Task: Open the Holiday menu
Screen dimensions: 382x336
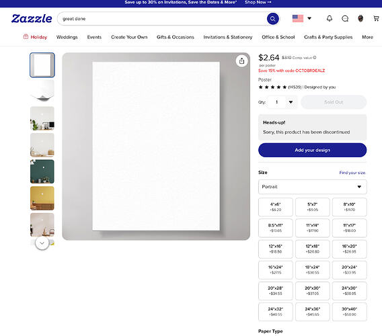Action: point(38,37)
